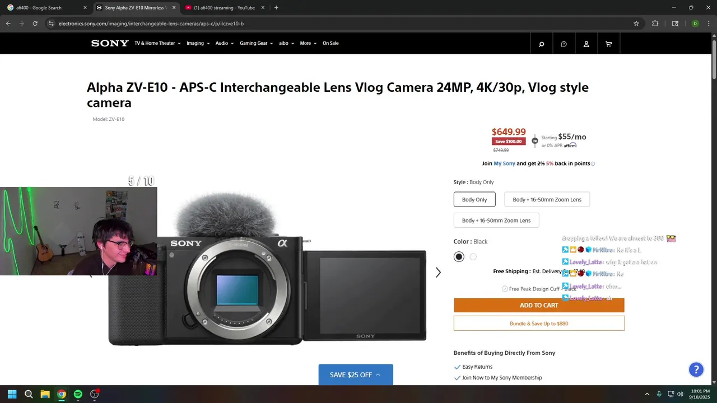The image size is (717, 403).
Task: Open Windows taskbar search
Action: [29, 394]
